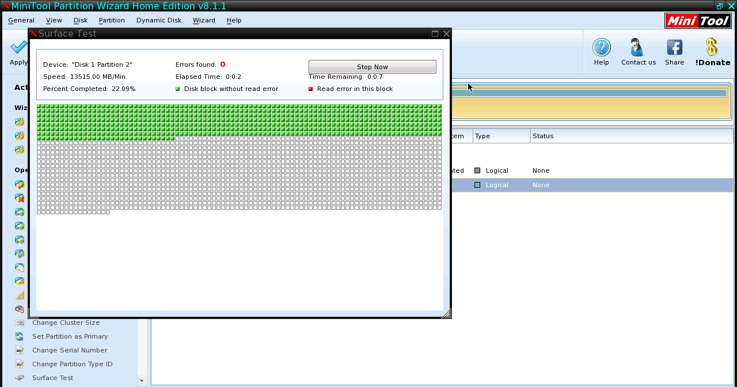Image resolution: width=737 pixels, height=387 pixels.
Task: Click the Donate dollar sign icon
Action: (712, 48)
